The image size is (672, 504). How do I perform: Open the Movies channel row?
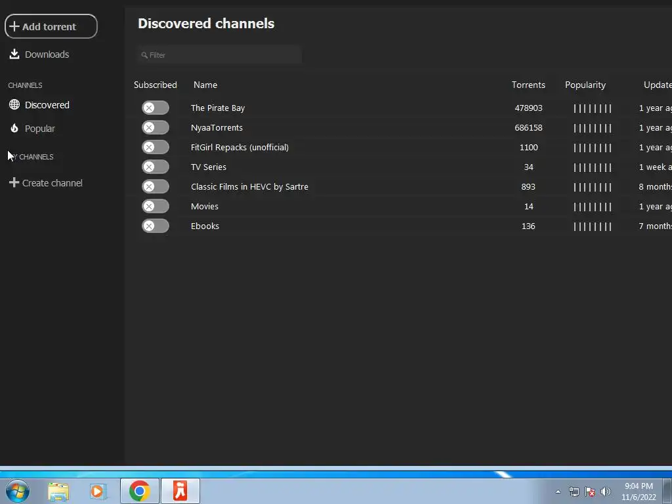205,207
